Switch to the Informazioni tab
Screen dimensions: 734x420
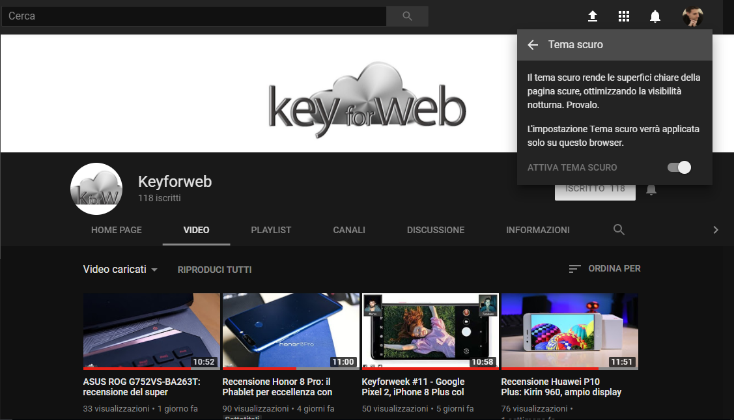[537, 230]
